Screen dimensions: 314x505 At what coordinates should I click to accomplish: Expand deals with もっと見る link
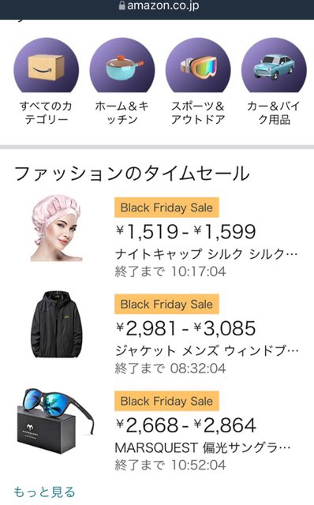44,492
